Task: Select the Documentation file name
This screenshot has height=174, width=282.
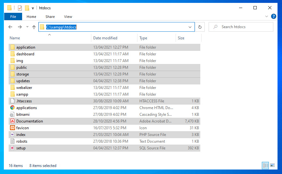Action: [x=29, y=121]
